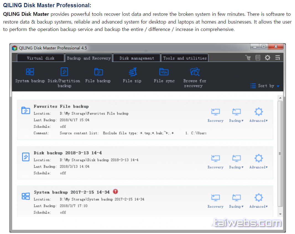Click the Favorites File backup folder icon
The width and height of the screenshot is (295, 234).
(26, 110)
